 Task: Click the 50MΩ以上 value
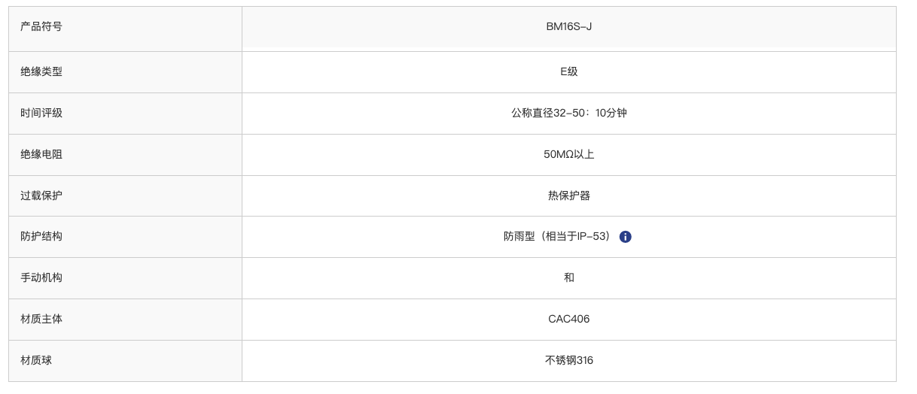[x=569, y=155]
